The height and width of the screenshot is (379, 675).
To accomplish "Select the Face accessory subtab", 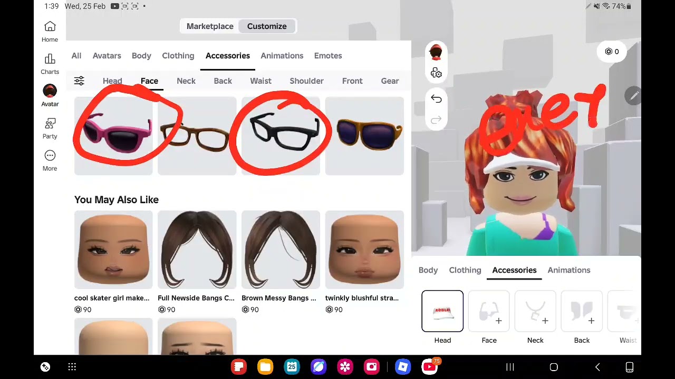I will pos(149,81).
